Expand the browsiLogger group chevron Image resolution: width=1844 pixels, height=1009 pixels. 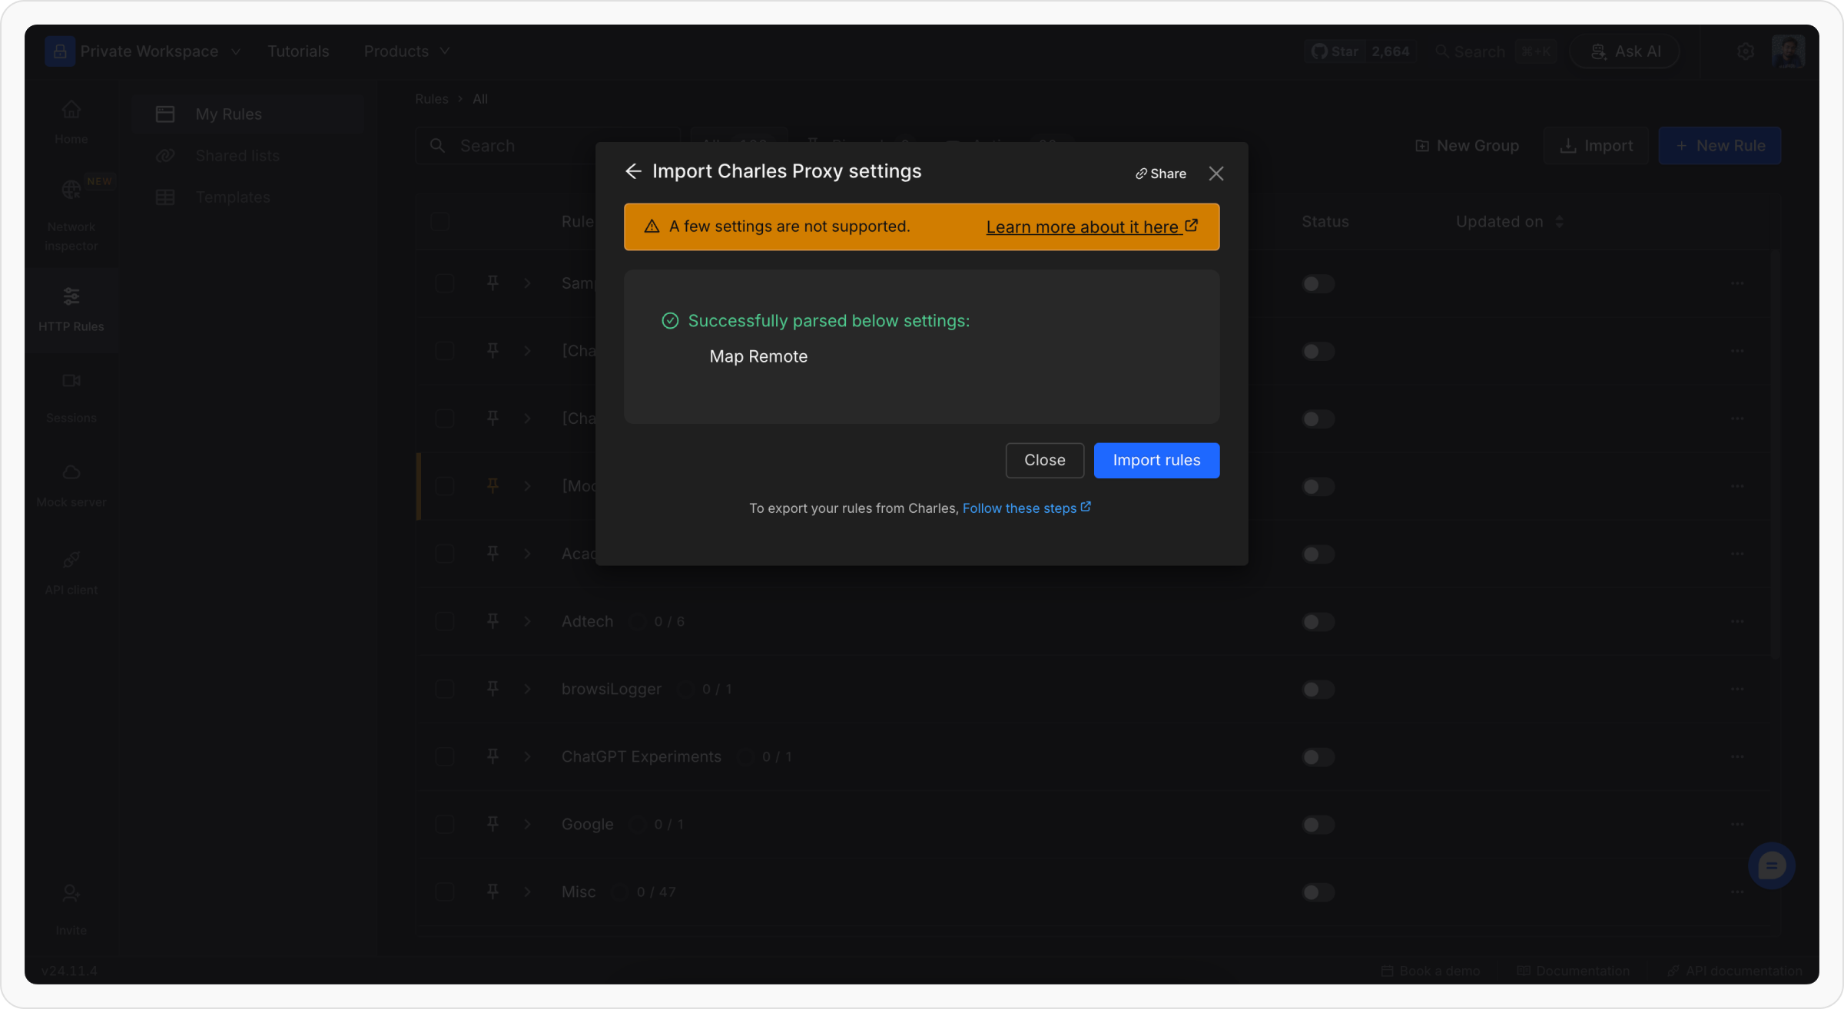tap(527, 689)
